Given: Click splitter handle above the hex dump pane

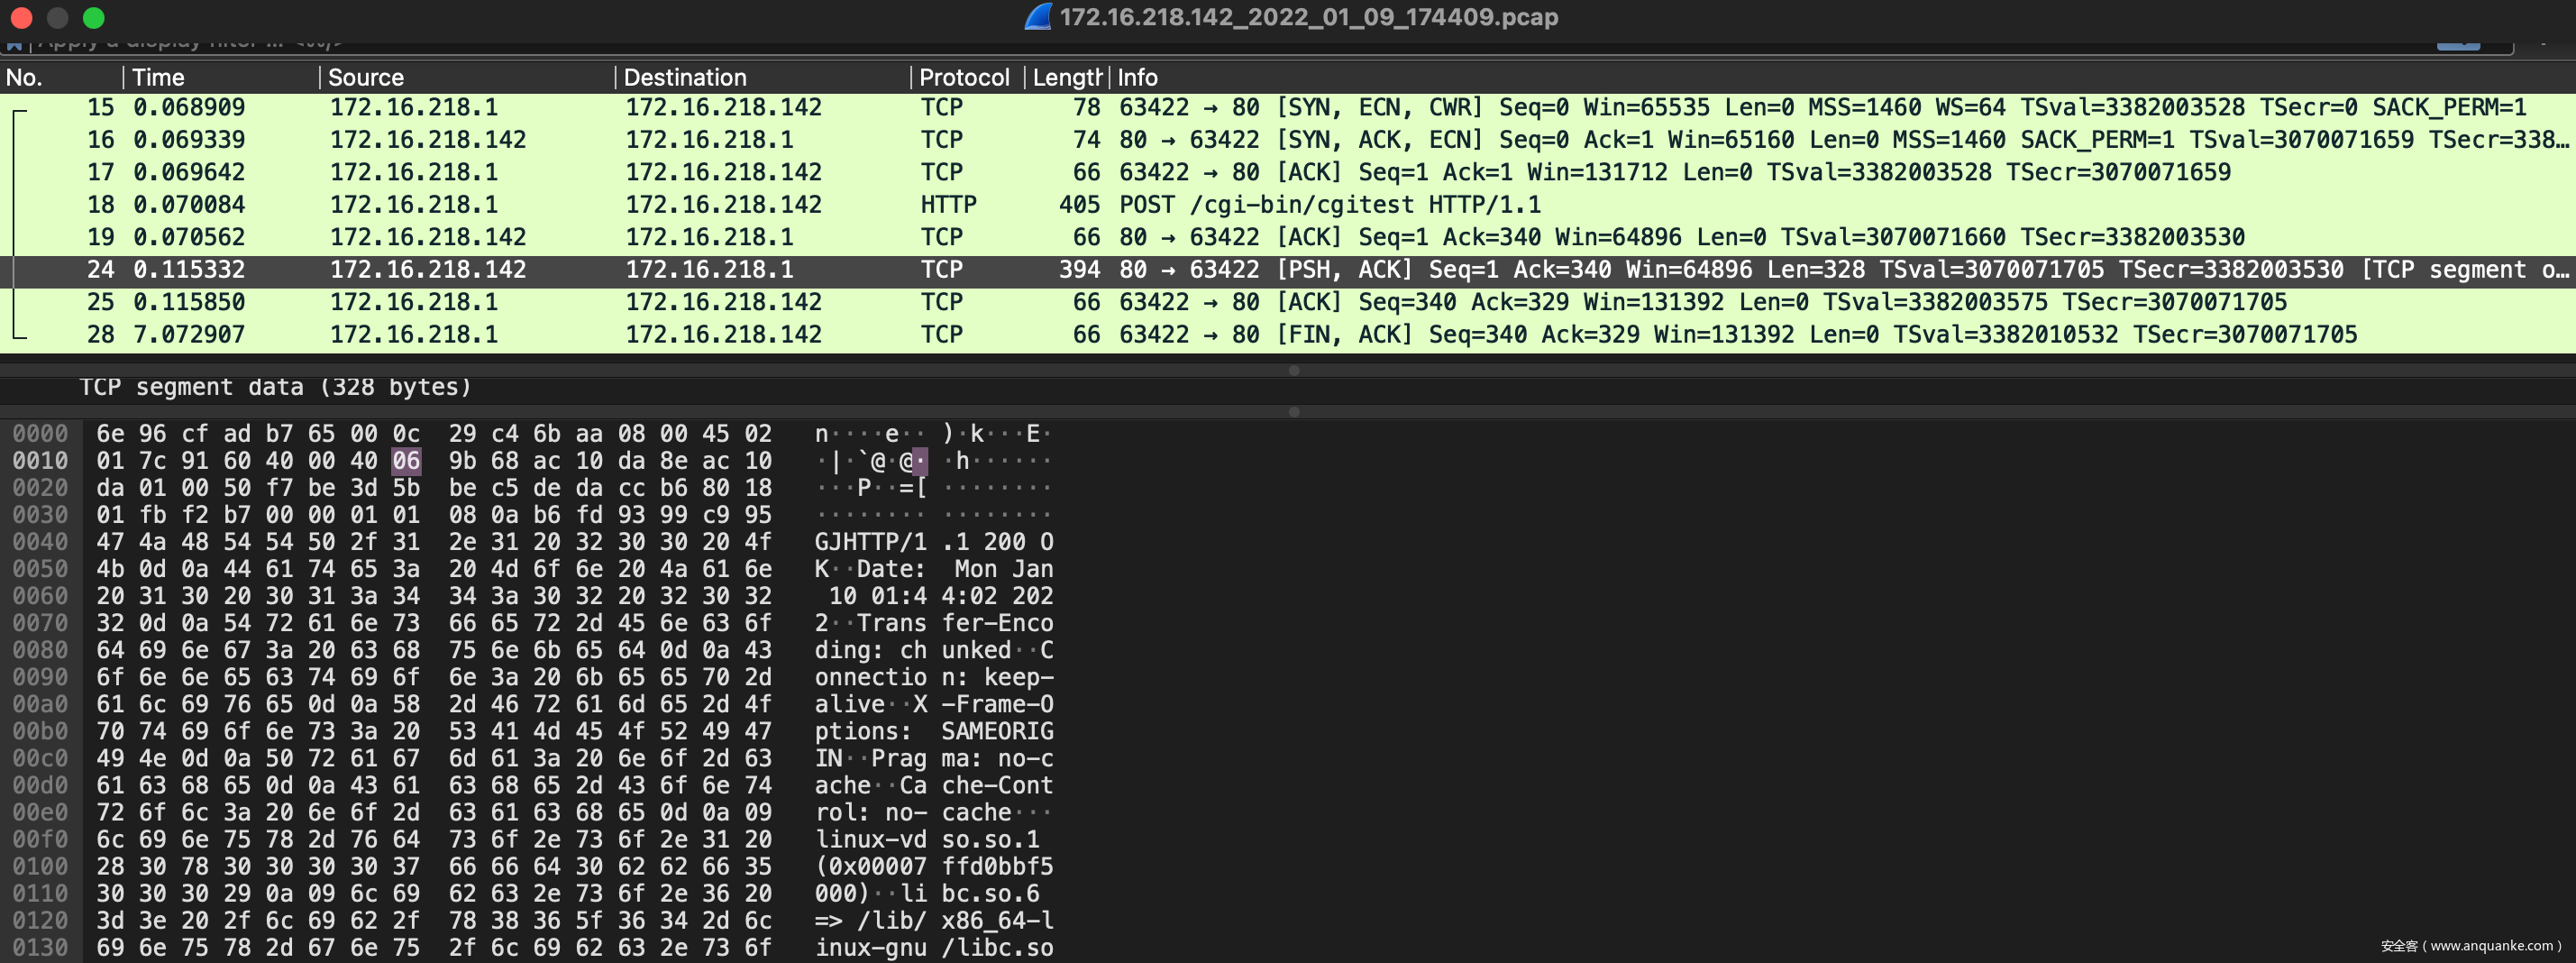Looking at the screenshot, I should (1294, 411).
